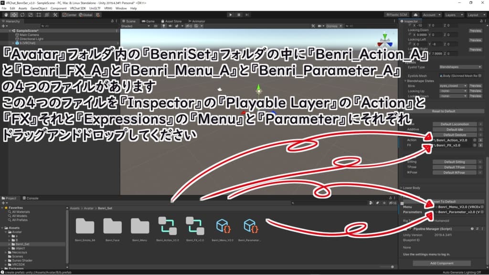Open the scene camera settings icon
This screenshot has height=275, width=489.
click(x=319, y=26)
